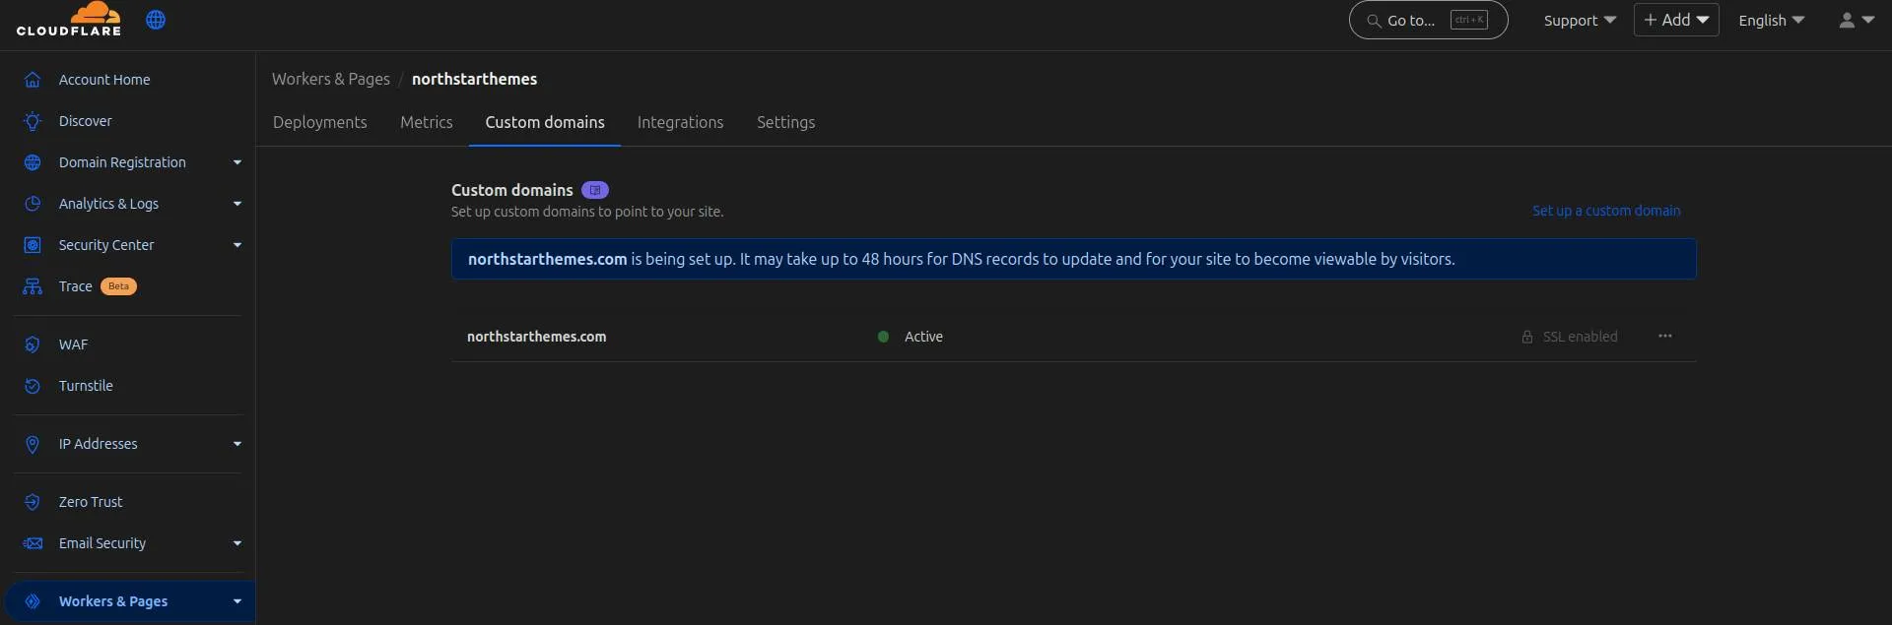Viewport: 1892px width, 625px height.
Task: Click northstarthemes.com link in the blue banner
Action: pos(547,259)
